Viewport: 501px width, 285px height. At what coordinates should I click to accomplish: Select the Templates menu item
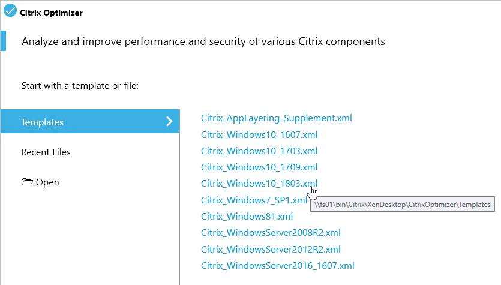pyautogui.click(x=90, y=121)
